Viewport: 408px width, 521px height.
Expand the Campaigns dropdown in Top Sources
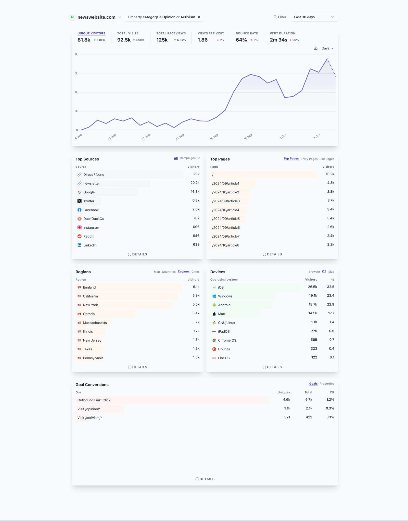coord(190,158)
